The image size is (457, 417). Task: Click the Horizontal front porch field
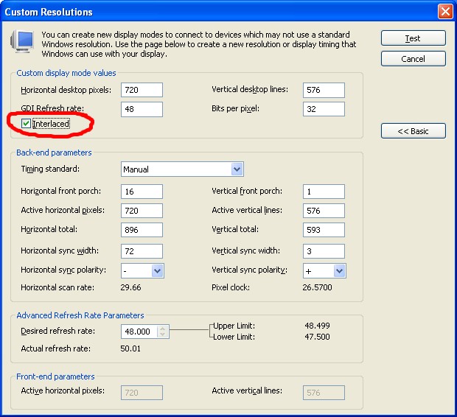[142, 192]
